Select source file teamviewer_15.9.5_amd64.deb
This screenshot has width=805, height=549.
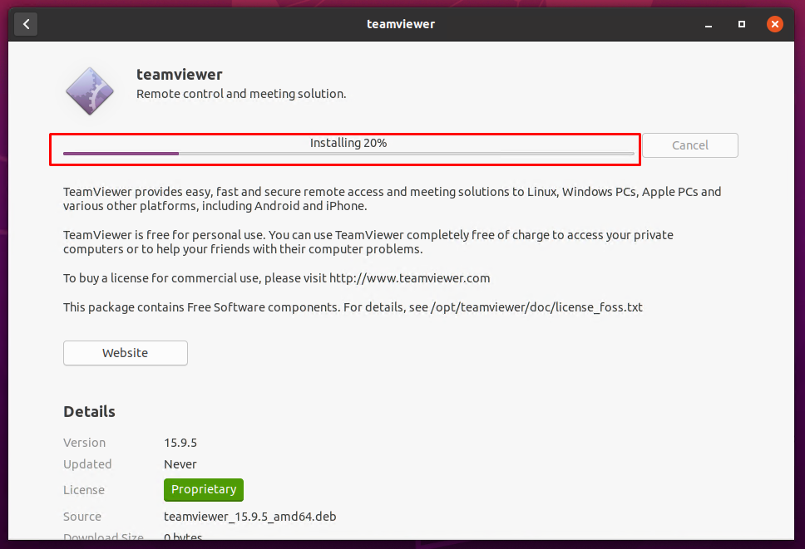250,517
